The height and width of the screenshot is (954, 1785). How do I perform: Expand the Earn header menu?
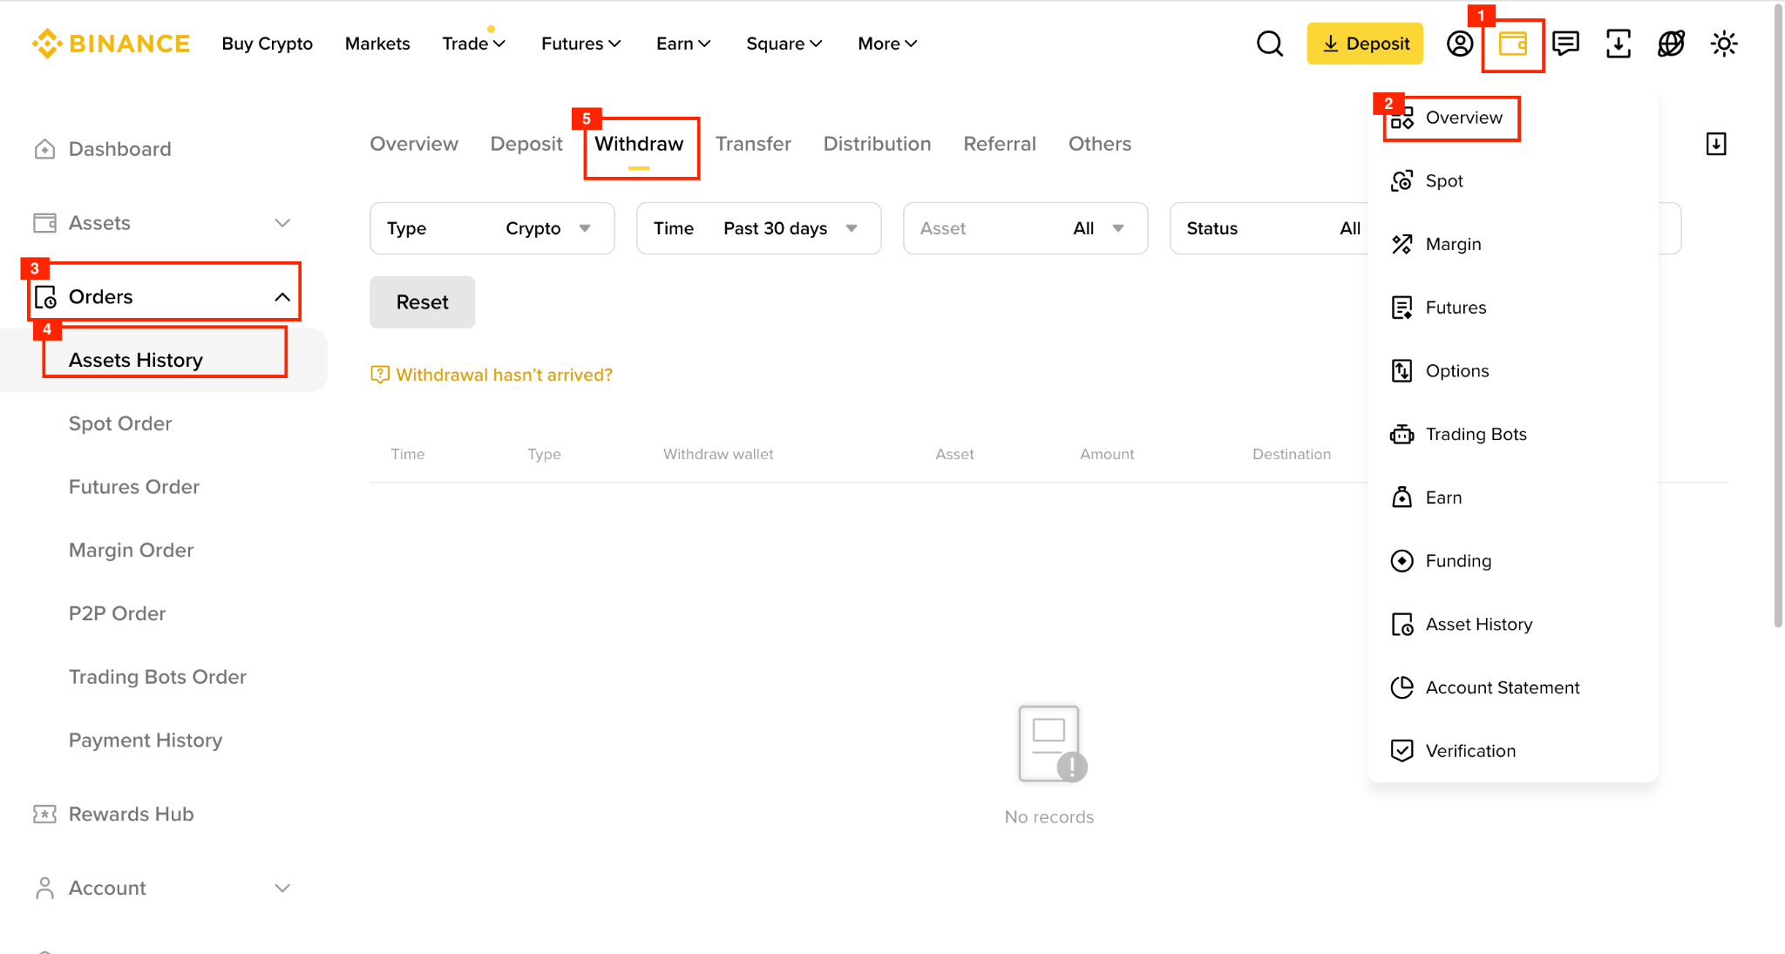coord(683,44)
